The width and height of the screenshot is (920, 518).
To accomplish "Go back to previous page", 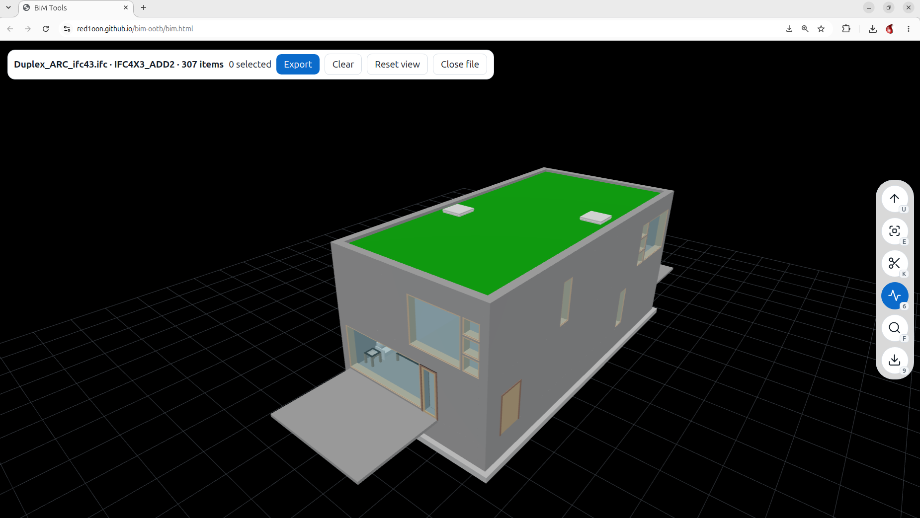I will pyautogui.click(x=10, y=29).
